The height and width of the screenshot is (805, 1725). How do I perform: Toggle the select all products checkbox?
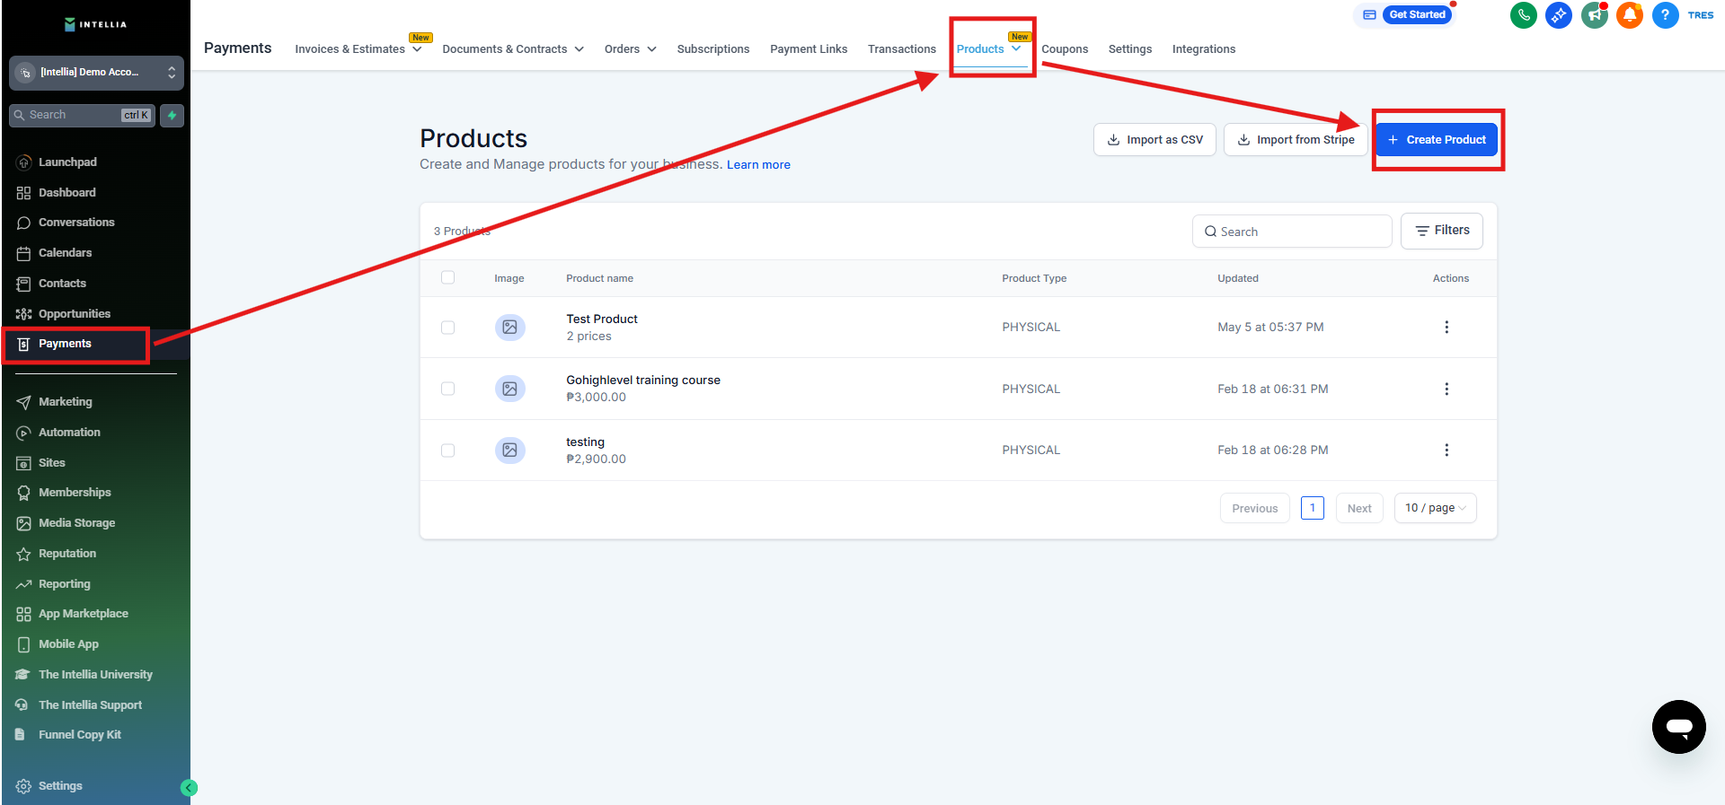click(447, 278)
